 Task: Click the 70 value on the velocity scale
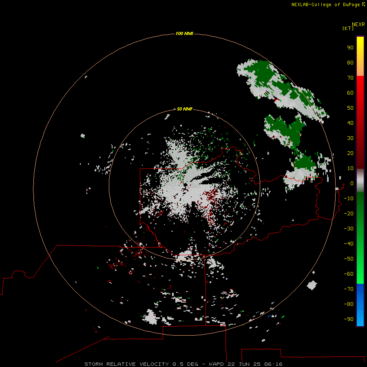click(x=350, y=78)
